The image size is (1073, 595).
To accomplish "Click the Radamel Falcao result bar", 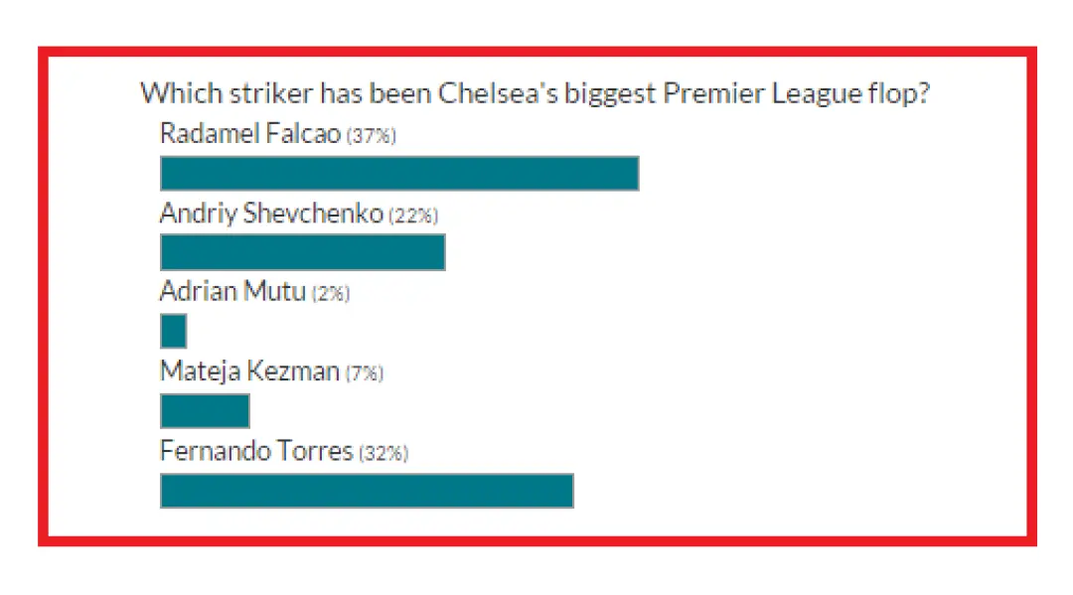I will (399, 173).
